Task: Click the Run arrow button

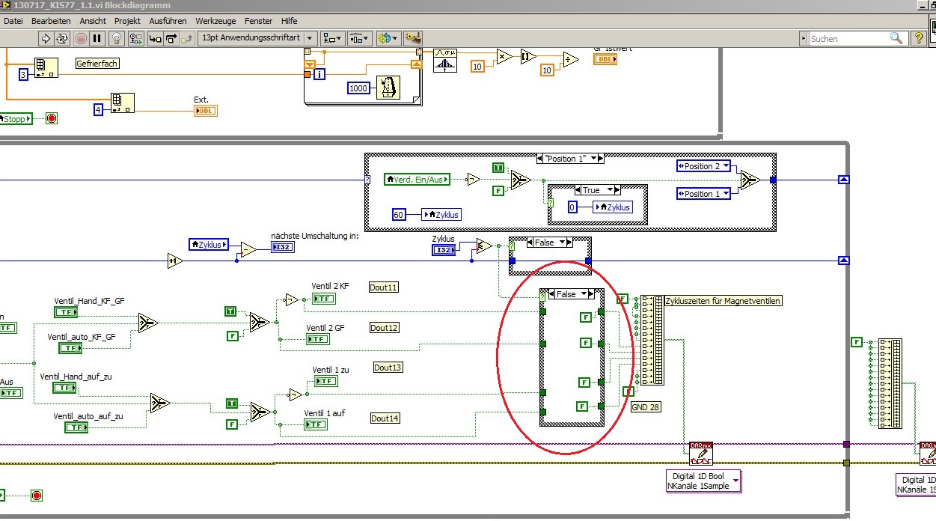Action: click(46, 38)
